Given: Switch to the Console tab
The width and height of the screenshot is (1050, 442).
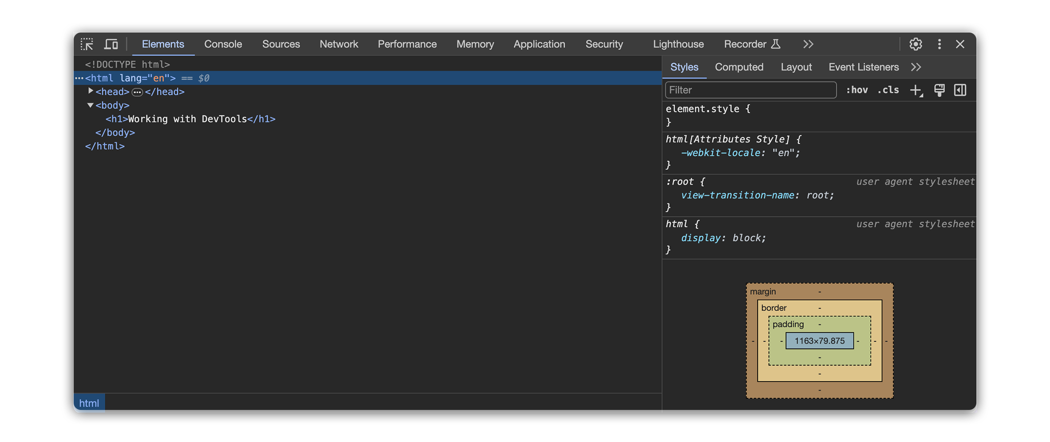Looking at the screenshot, I should click(223, 44).
